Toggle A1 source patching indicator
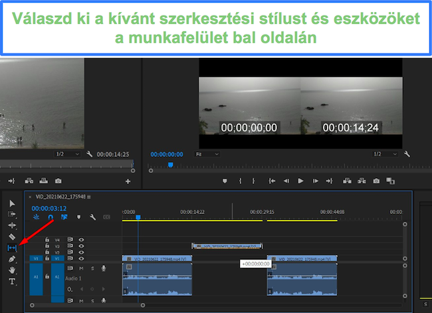 tap(36, 279)
